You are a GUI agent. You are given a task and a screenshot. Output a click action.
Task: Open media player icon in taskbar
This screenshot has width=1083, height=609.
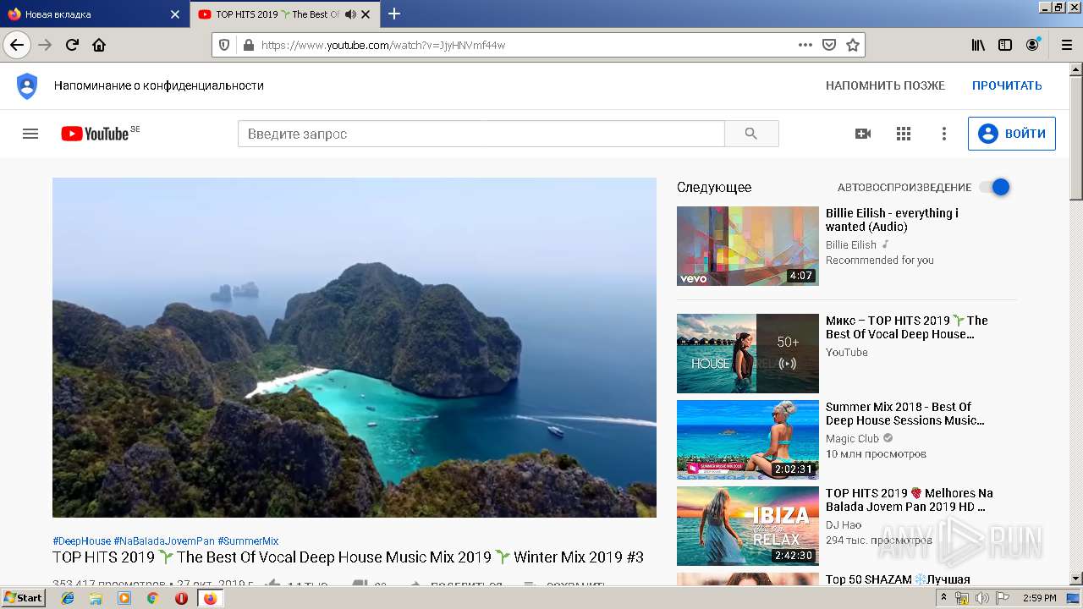tap(124, 598)
